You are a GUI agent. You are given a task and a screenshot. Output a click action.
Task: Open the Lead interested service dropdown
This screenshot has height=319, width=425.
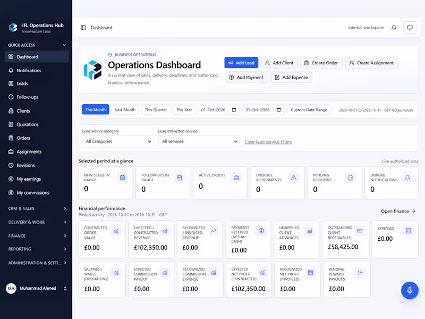tap(199, 141)
